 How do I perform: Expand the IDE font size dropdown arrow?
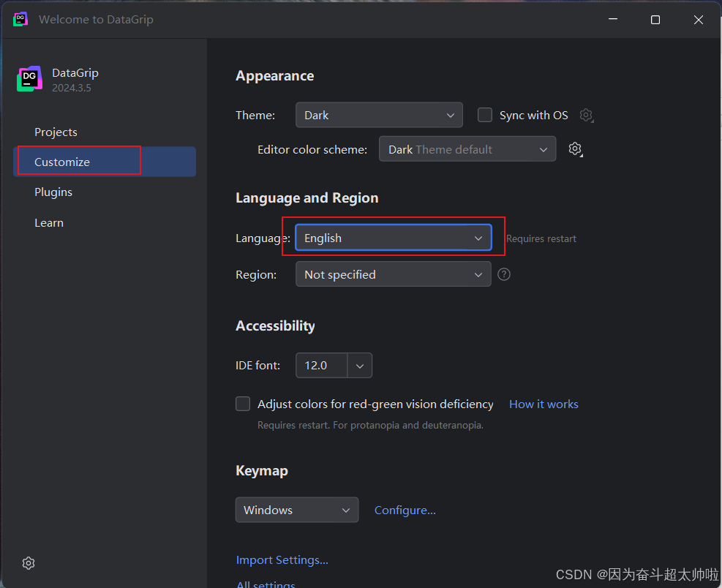360,366
